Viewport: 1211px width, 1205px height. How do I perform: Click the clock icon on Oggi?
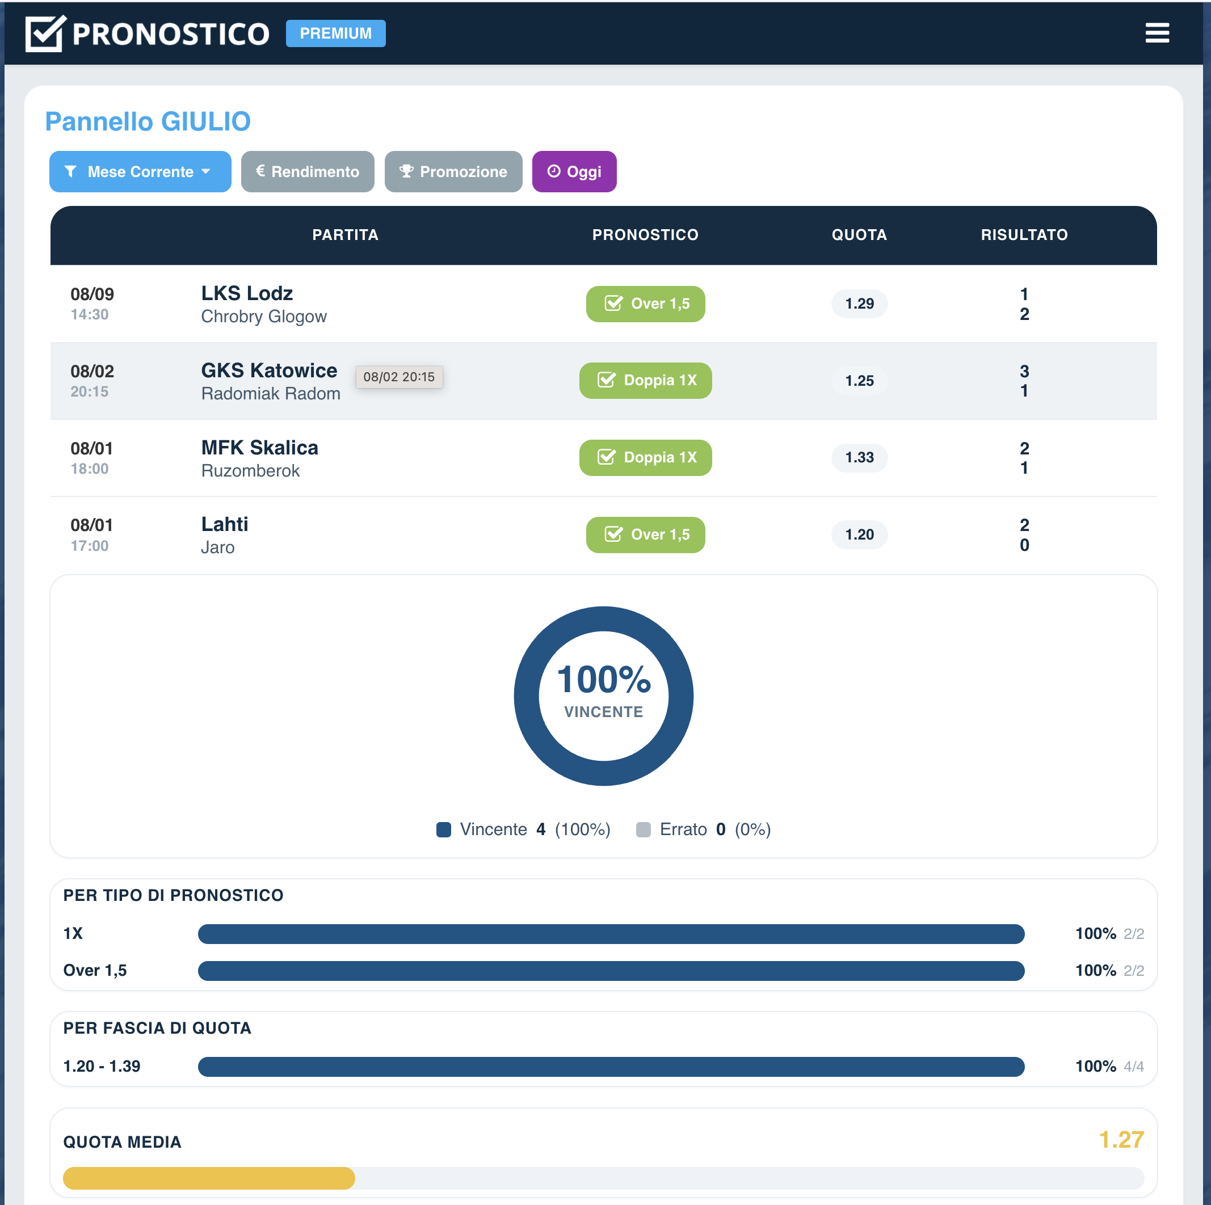[x=553, y=171]
